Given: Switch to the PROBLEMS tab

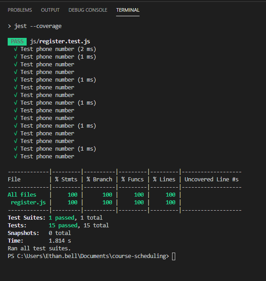Looking at the screenshot, I should click(20, 10).
